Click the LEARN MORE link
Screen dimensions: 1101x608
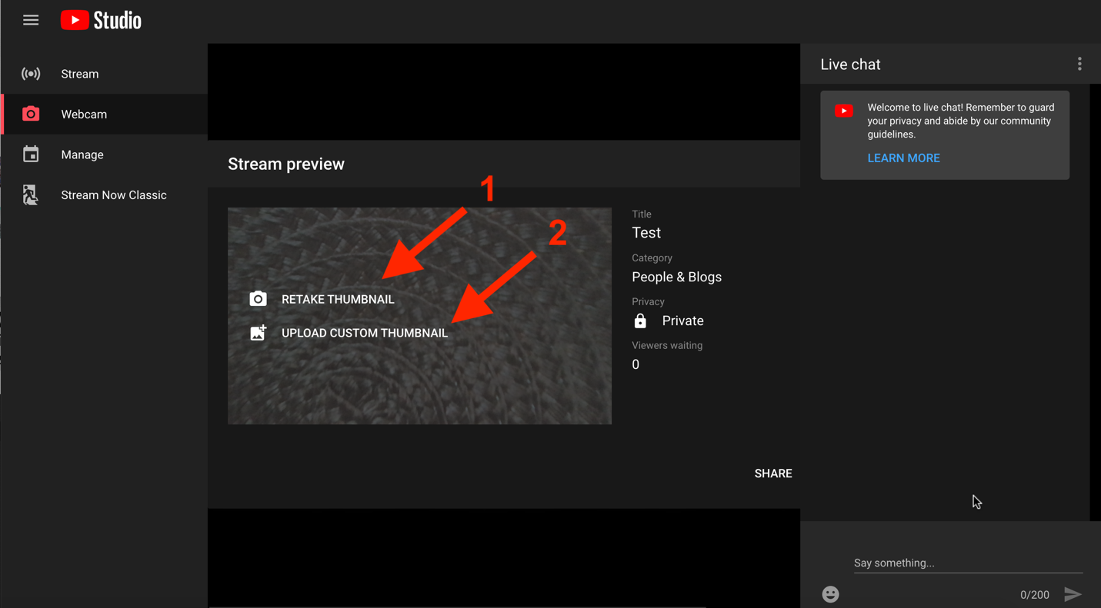[904, 158]
